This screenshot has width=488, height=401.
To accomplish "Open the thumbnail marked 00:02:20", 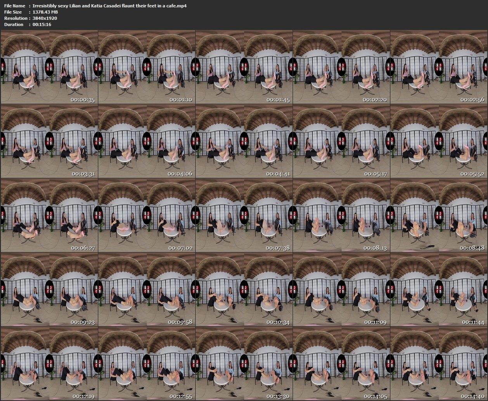I will (x=341, y=67).
